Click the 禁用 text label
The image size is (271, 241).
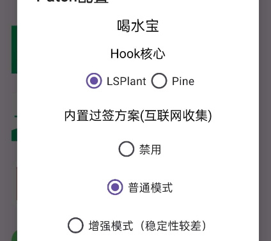click(150, 150)
